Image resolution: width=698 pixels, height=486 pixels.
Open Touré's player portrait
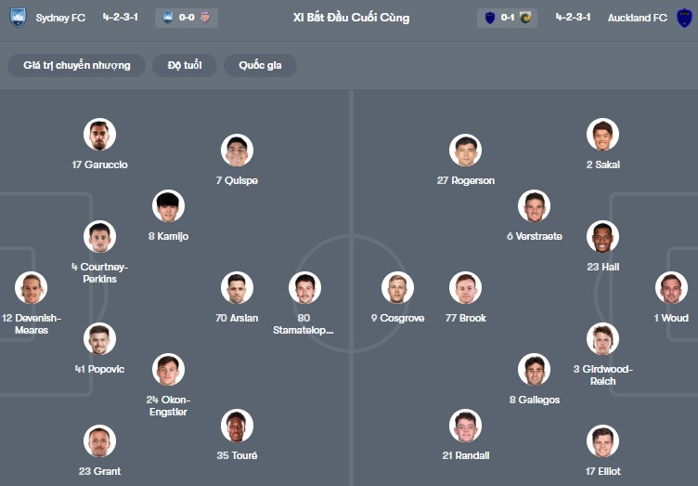point(237,426)
